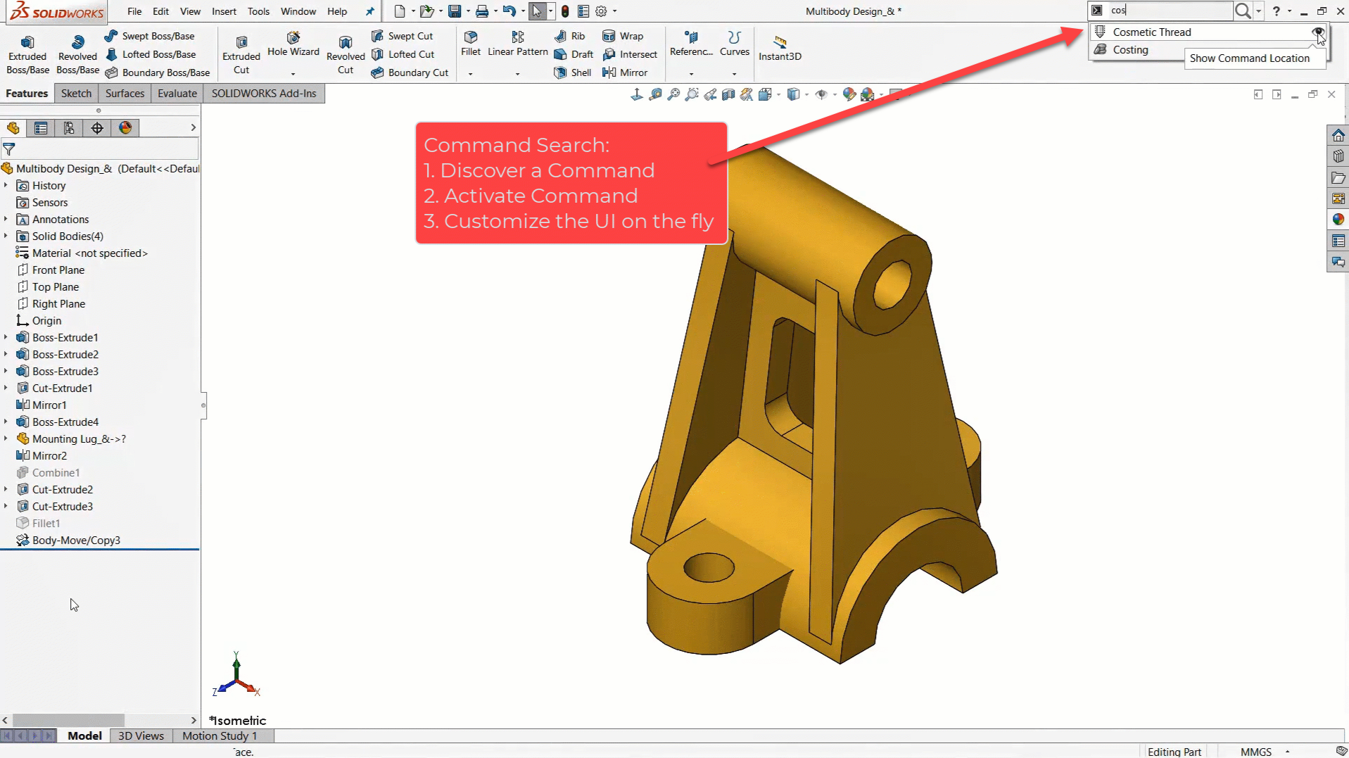
Task: Expand the Boss-Extrude1 feature node
Action: 6,338
